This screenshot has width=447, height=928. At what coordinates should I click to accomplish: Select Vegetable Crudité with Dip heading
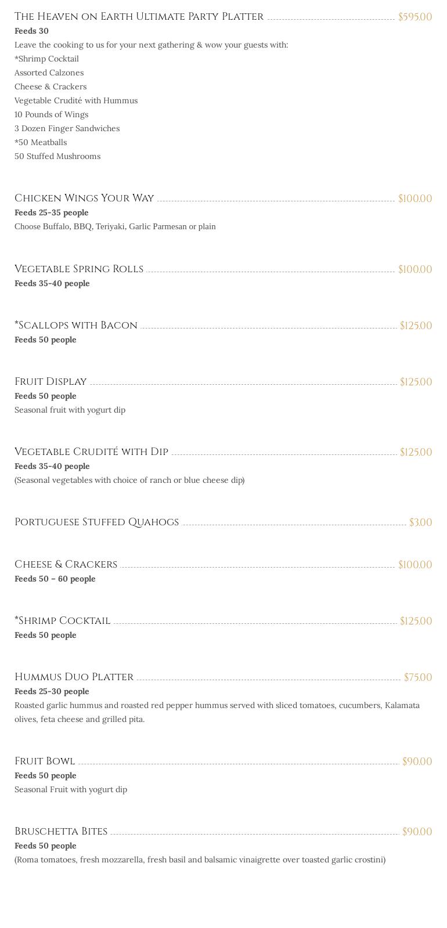point(91,452)
